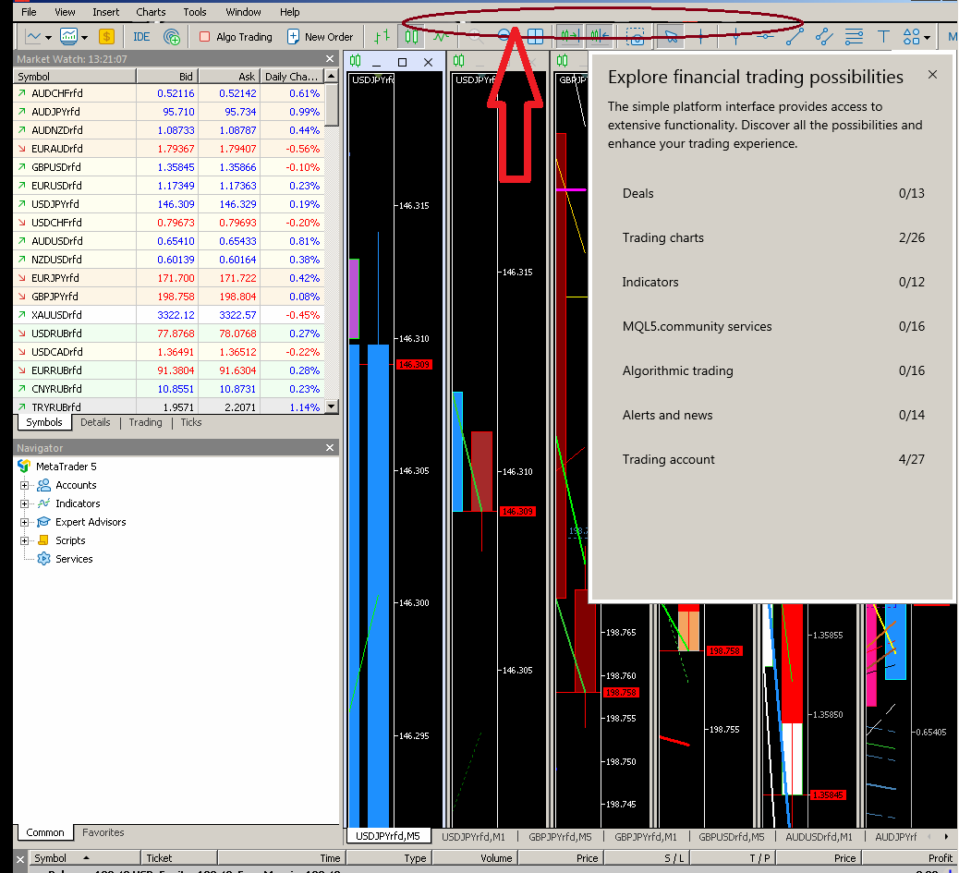Screen dimensions: 959x873
Task: Tile chart windows with grid icon
Action: 535,37
